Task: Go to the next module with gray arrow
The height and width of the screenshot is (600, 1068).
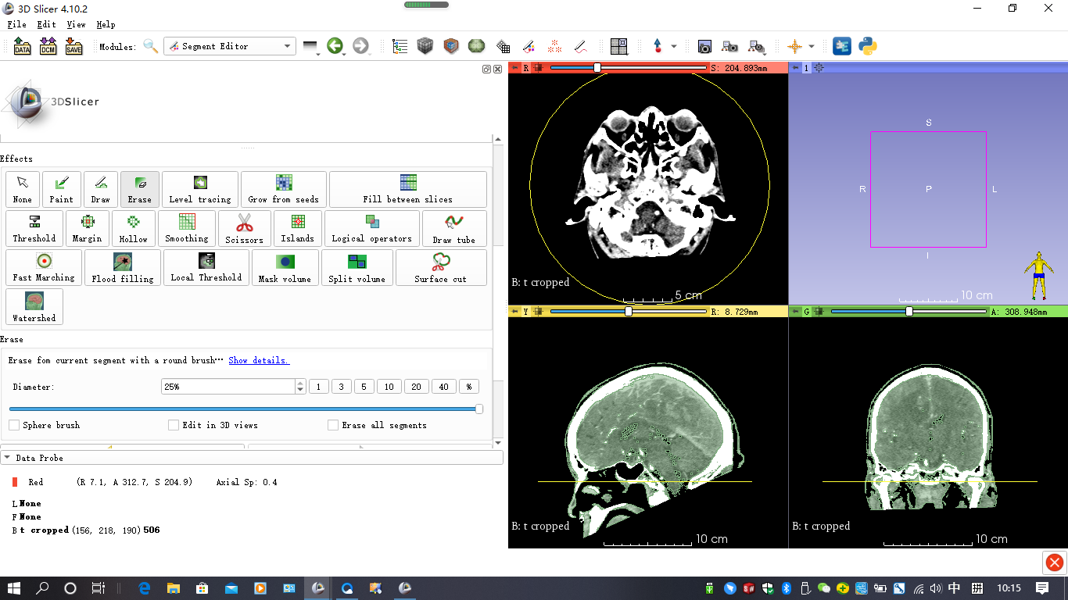Action: (x=360, y=47)
